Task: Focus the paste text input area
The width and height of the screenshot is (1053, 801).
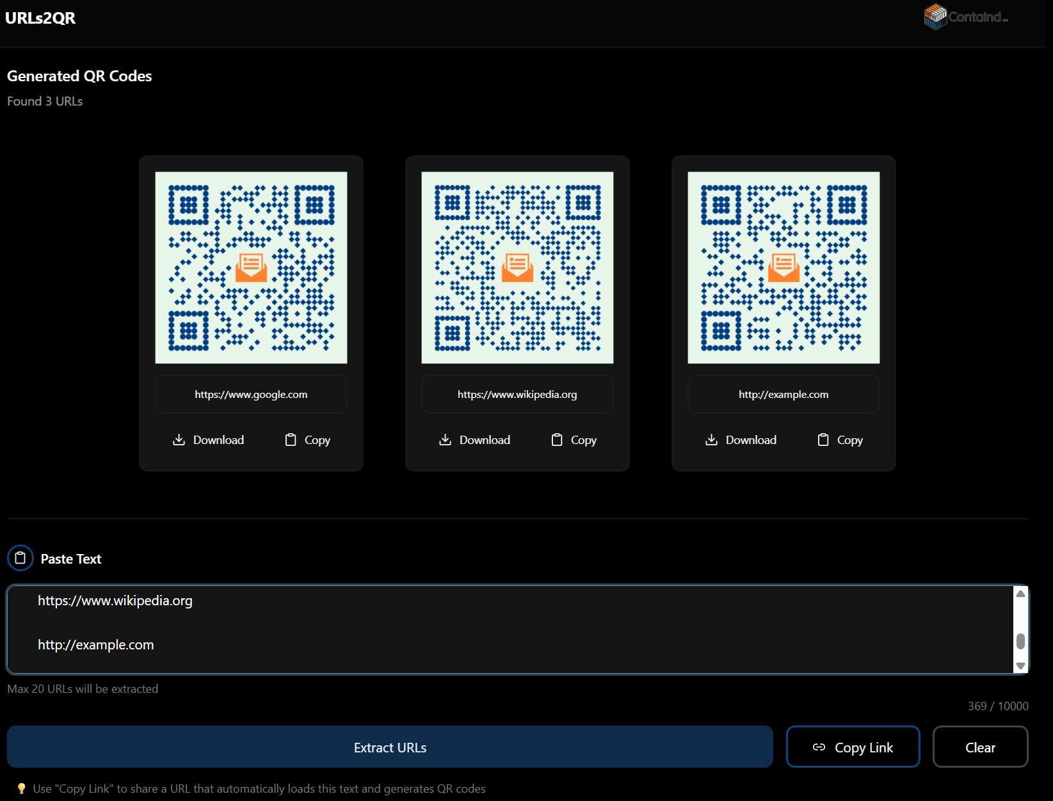Action: [x=510, y=629]
